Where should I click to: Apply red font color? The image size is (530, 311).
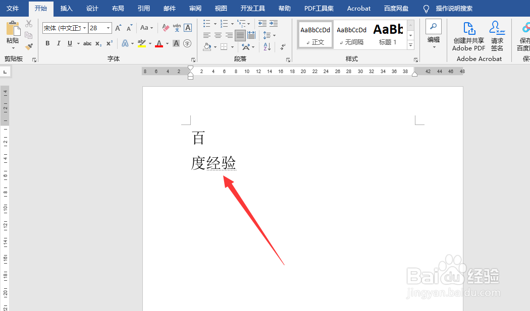pos(159,43)
